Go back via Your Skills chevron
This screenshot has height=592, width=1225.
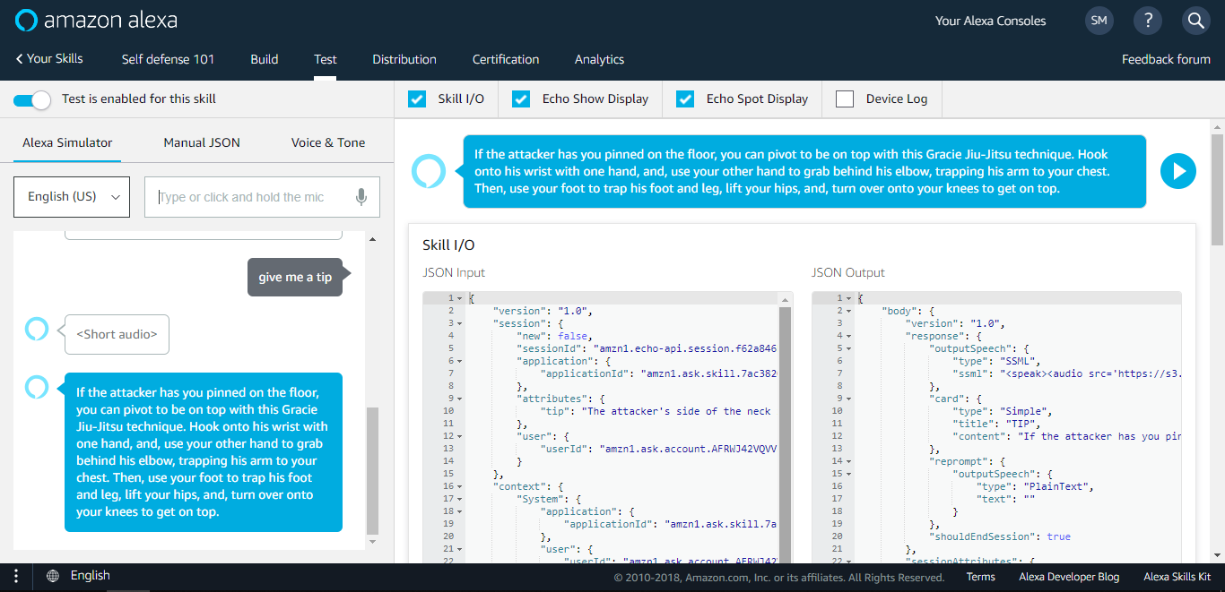tap(49, 59)
